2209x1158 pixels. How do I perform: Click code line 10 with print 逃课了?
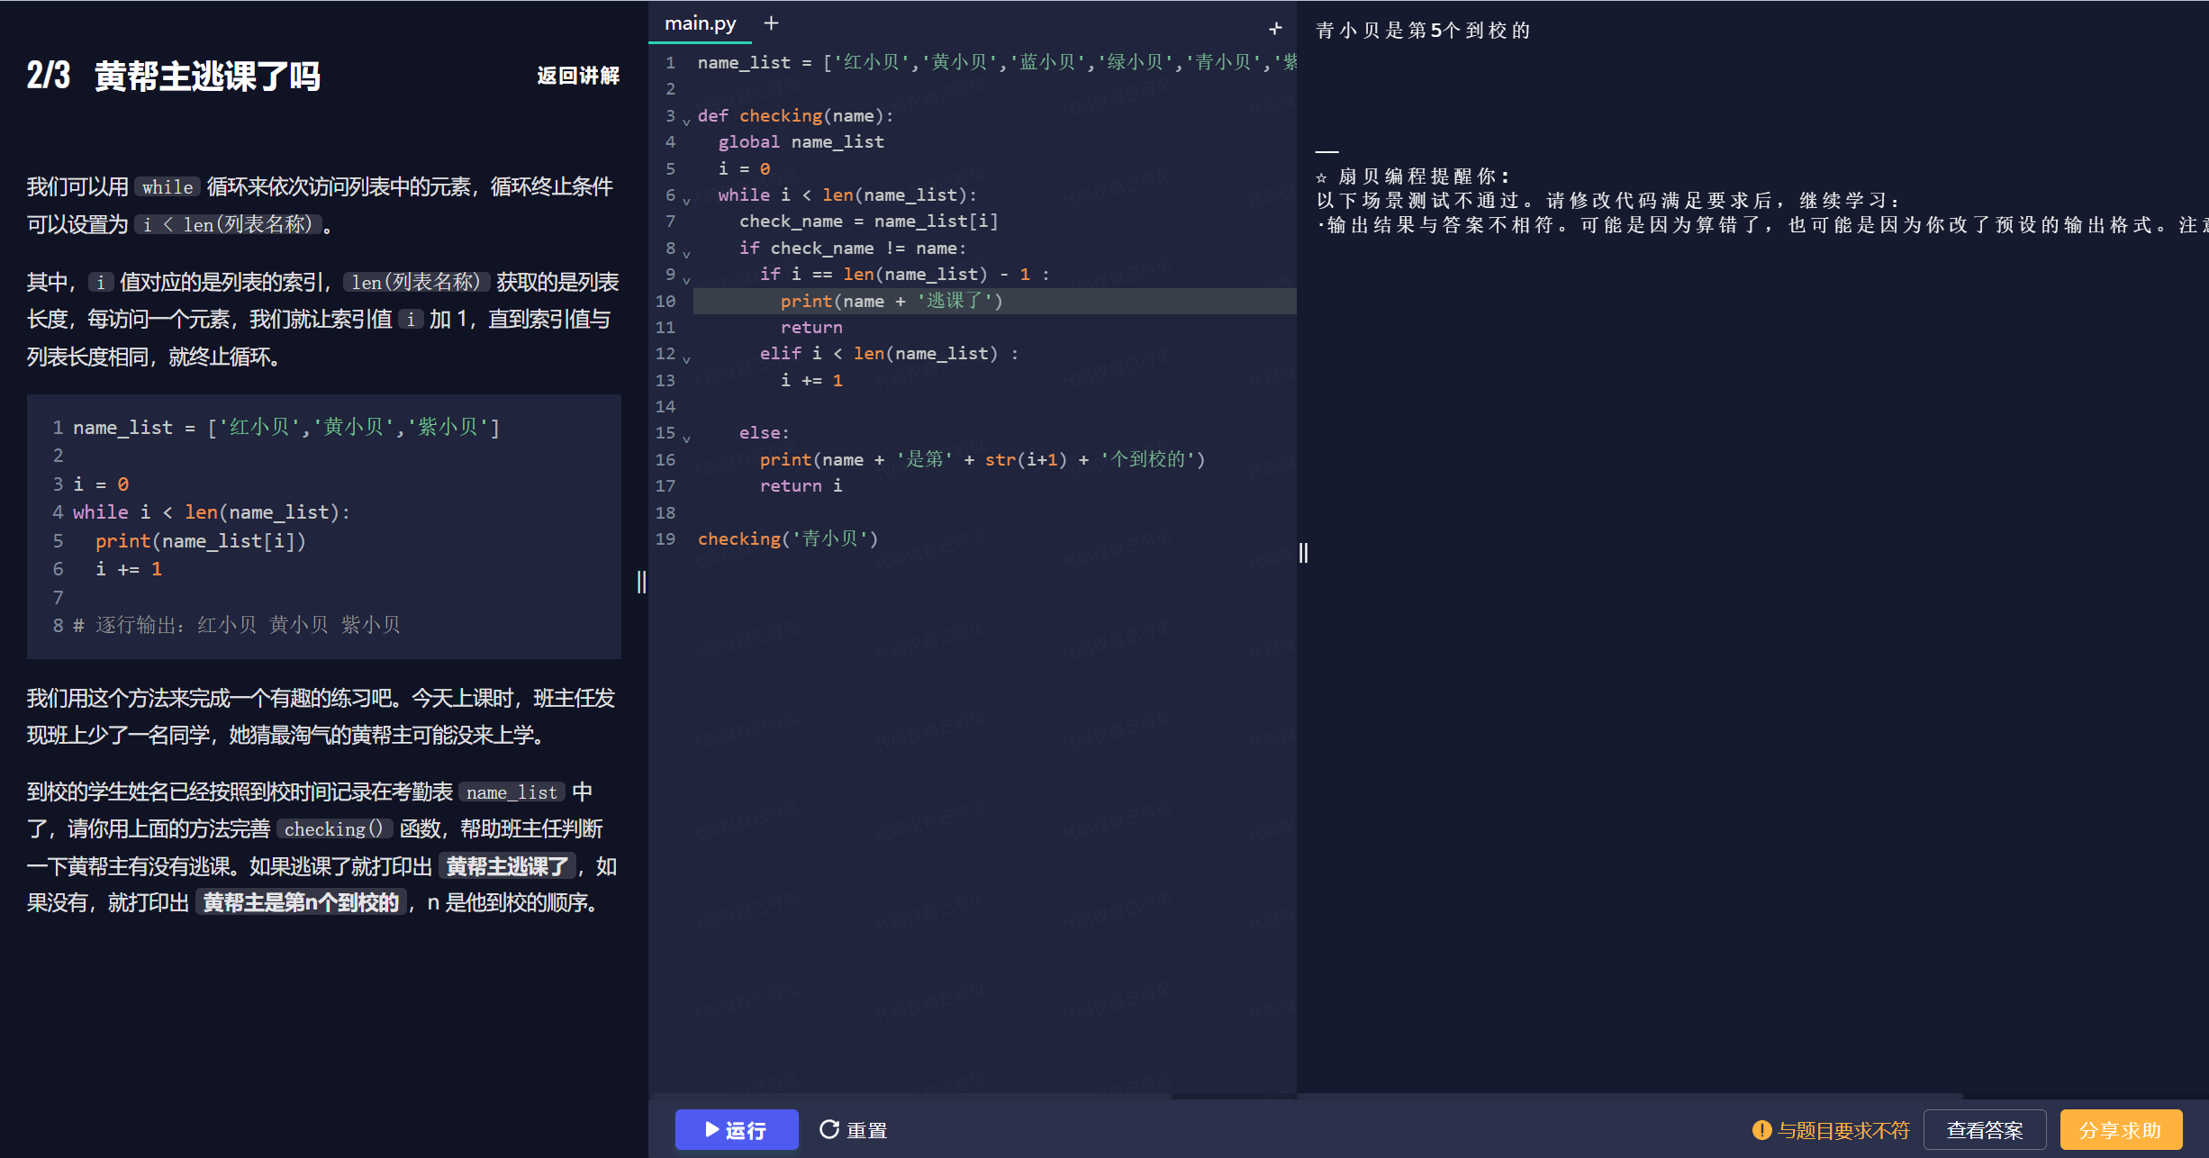[x=891, y=301]
